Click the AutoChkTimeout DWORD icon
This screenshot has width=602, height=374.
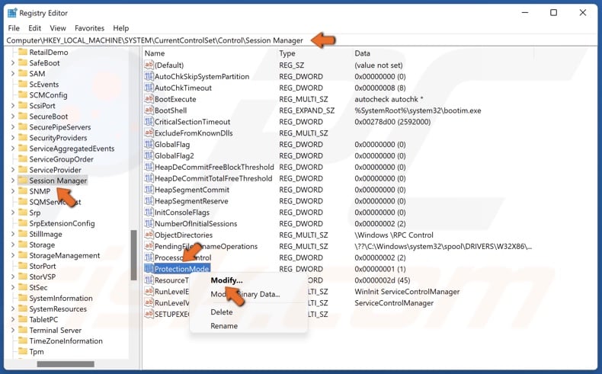149,88
